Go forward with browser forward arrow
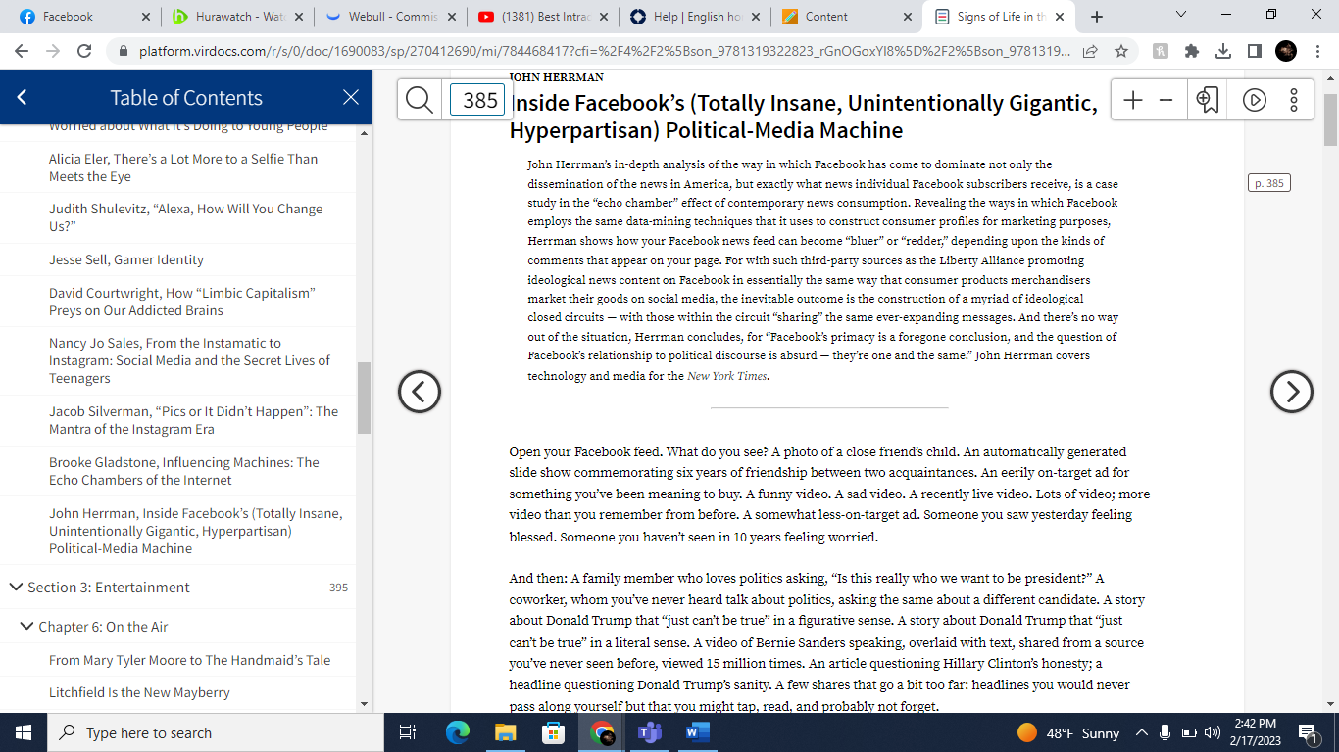The image size is (1339, 752). [x=53, y=51]
